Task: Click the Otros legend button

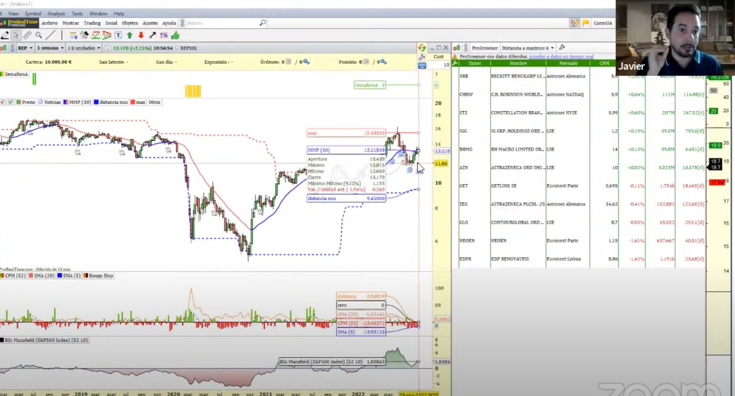Action: (x=154, y=102)
